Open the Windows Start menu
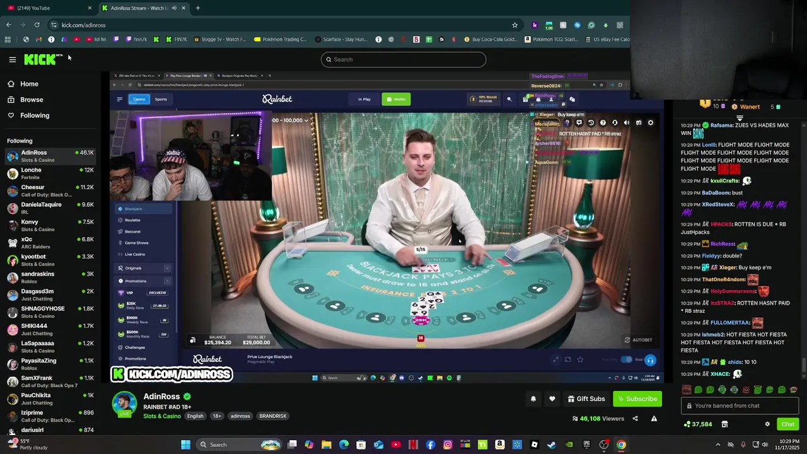807x454 pixels. pos(185,445)
